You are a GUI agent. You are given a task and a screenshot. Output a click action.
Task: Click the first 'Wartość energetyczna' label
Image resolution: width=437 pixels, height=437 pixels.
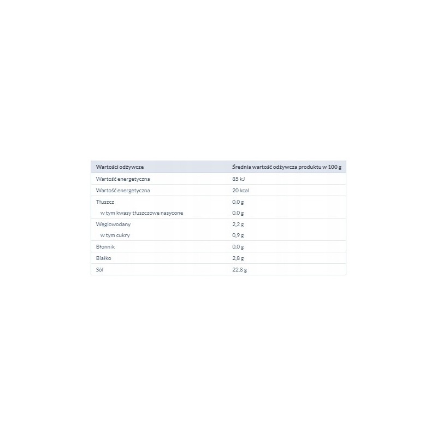(x=123, y=179)
